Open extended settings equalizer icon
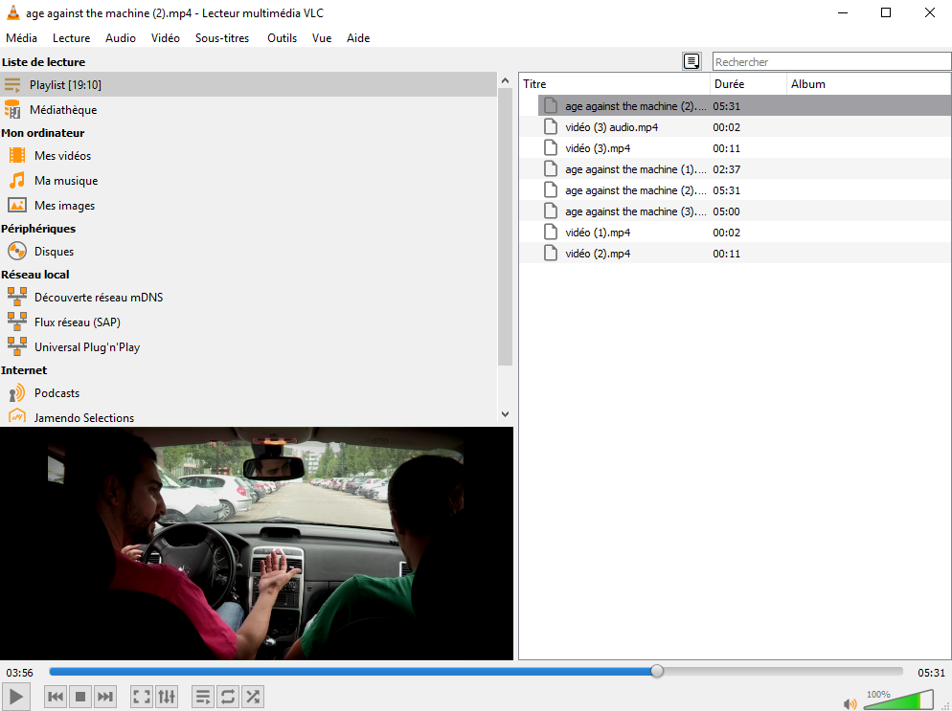The image size is (952, 711). point(167,698)
